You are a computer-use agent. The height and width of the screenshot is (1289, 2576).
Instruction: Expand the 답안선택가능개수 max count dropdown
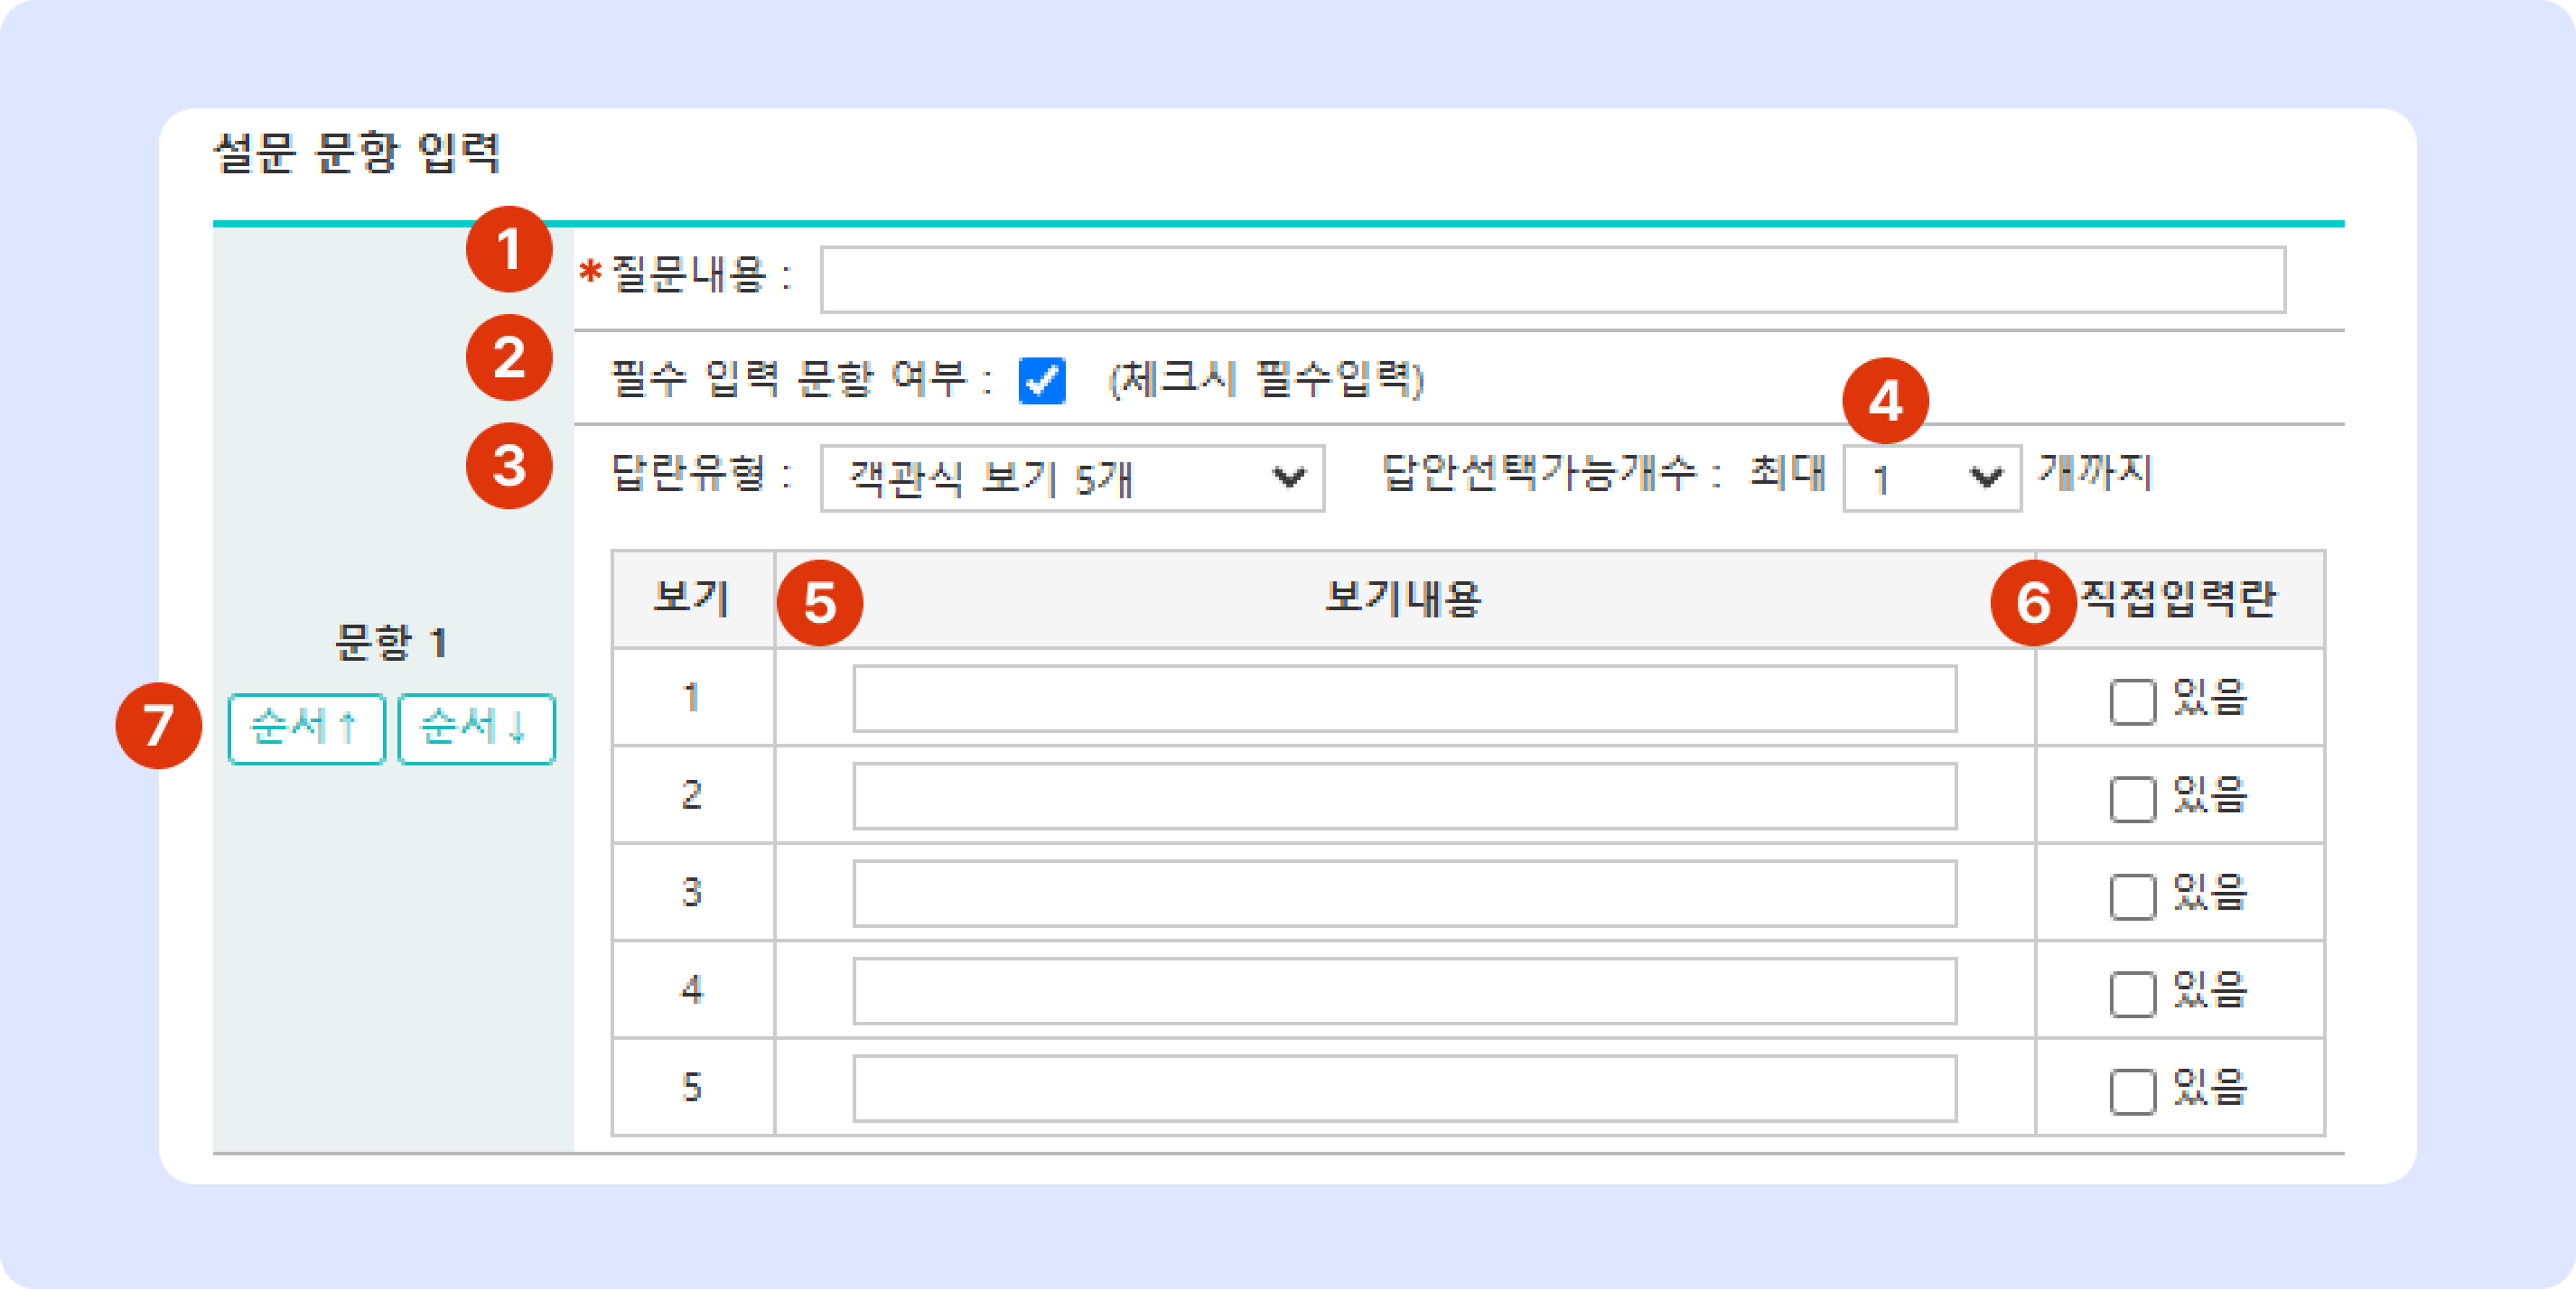1932,478
